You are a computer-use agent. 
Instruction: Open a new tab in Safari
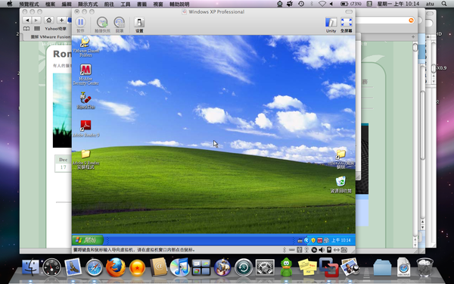point(413,37)
